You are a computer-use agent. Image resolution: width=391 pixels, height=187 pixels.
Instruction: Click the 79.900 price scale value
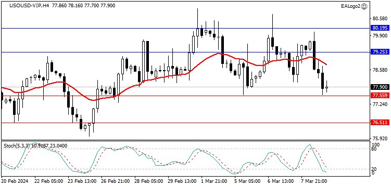[380, 36]
